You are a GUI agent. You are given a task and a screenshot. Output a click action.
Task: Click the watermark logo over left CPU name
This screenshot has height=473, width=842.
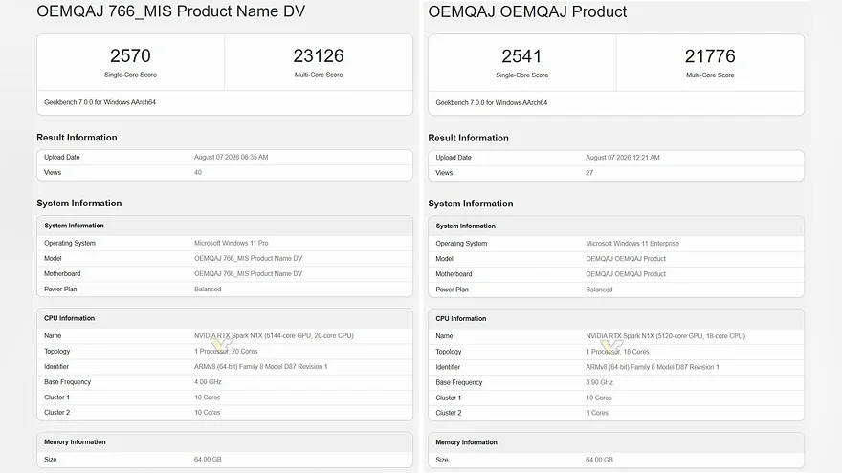pos(221,343)
